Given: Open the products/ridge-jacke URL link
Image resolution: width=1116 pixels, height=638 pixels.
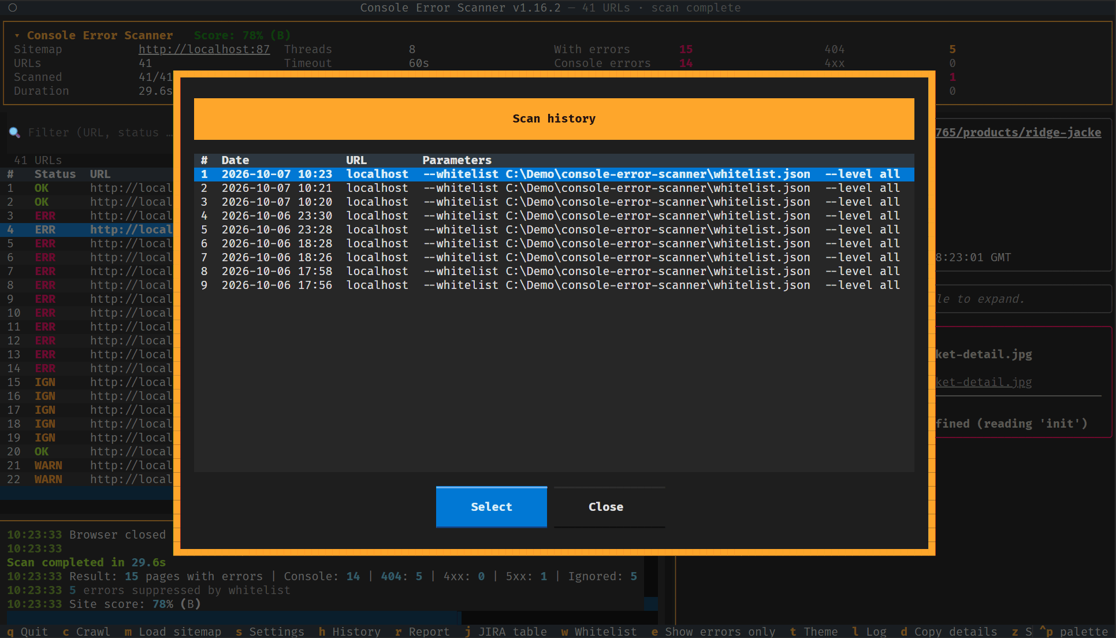Looking at the screenshot, I should [1018, 132].
